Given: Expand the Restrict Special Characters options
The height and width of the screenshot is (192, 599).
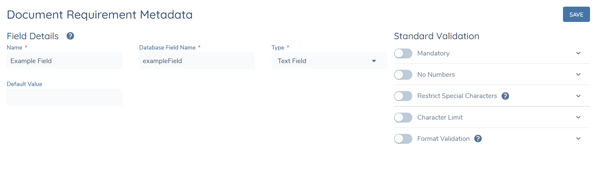Looking at the screenshot, I should point(579,96).
